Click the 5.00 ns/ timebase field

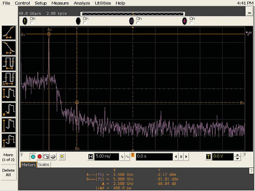point(107,156)
